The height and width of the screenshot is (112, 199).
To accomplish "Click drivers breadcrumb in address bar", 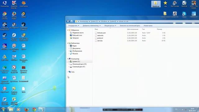I will [121, 21].
